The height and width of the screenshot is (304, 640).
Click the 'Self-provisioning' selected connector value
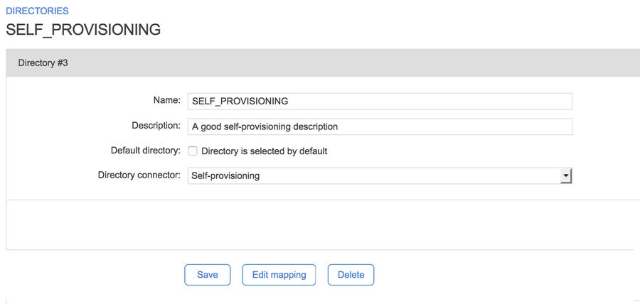pos(225,175)
